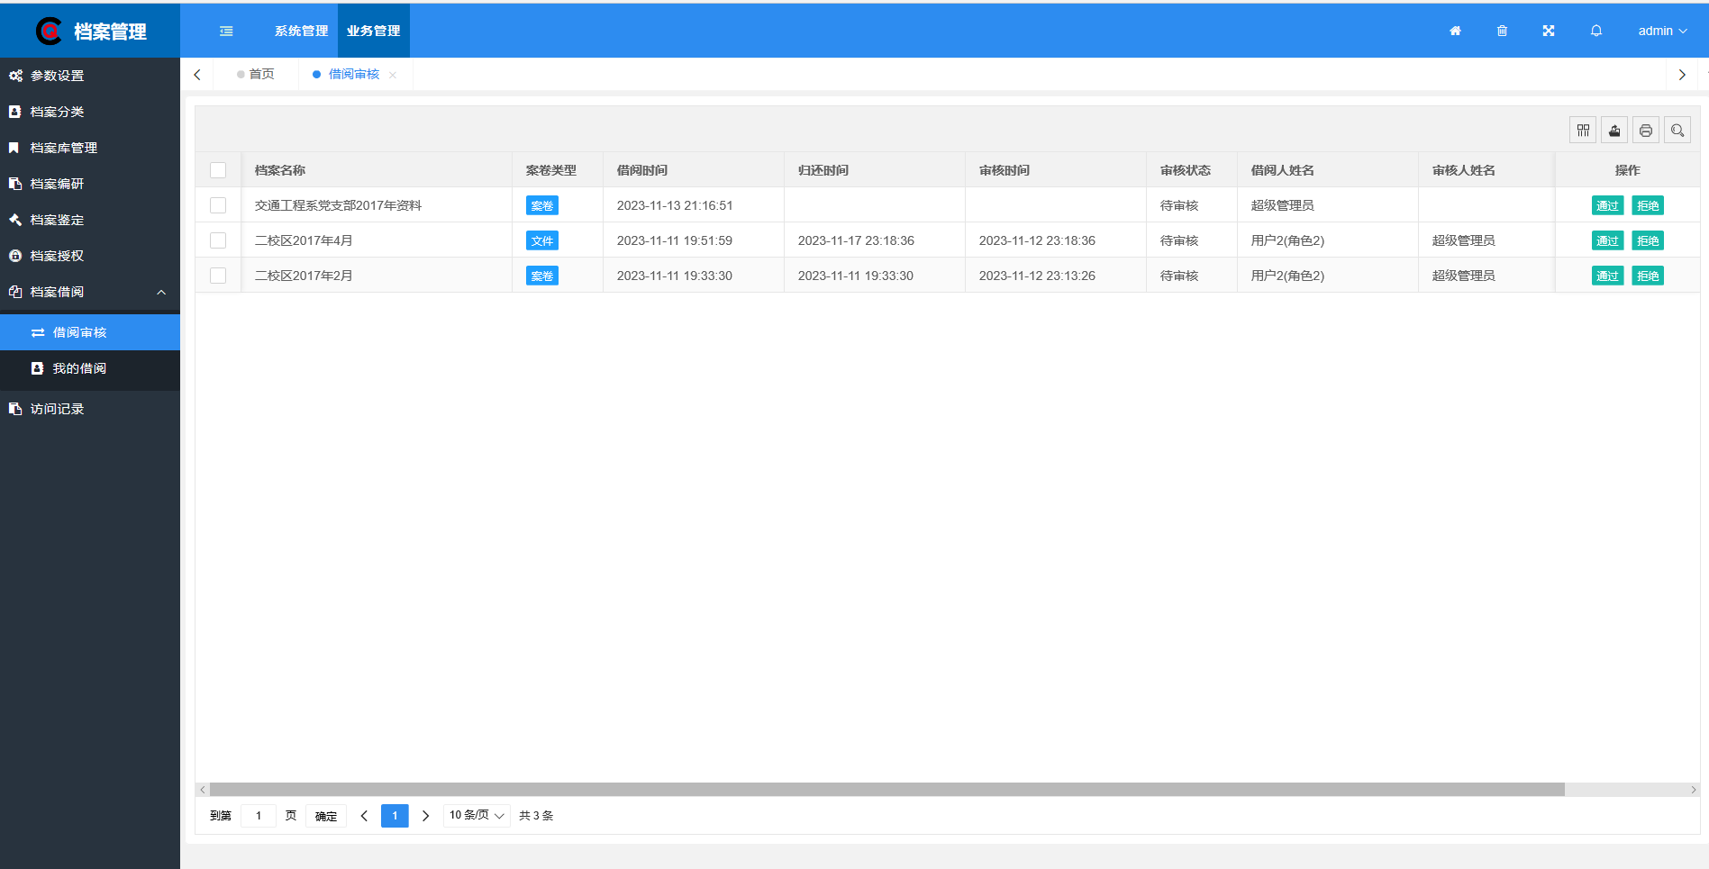Screen dimensions: 1709x869
Task: Click the sidebar collapse menu icon
Action: click(226, 31)
